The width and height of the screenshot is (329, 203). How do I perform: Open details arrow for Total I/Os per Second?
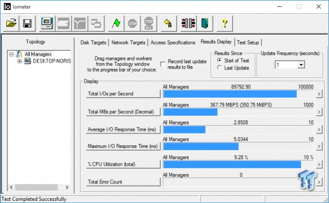319,94
